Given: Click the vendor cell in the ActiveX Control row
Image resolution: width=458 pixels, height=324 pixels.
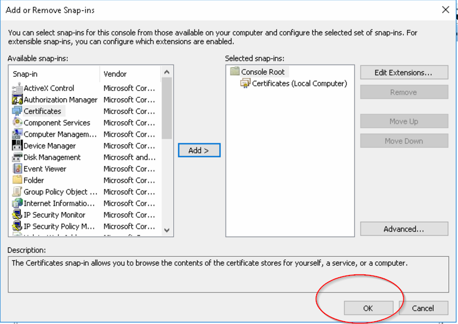Looking at the screenshot, I should [129, 88].
